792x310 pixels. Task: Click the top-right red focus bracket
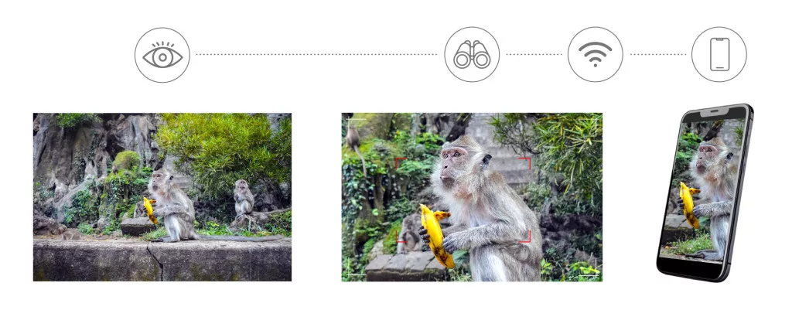point(526,162)
